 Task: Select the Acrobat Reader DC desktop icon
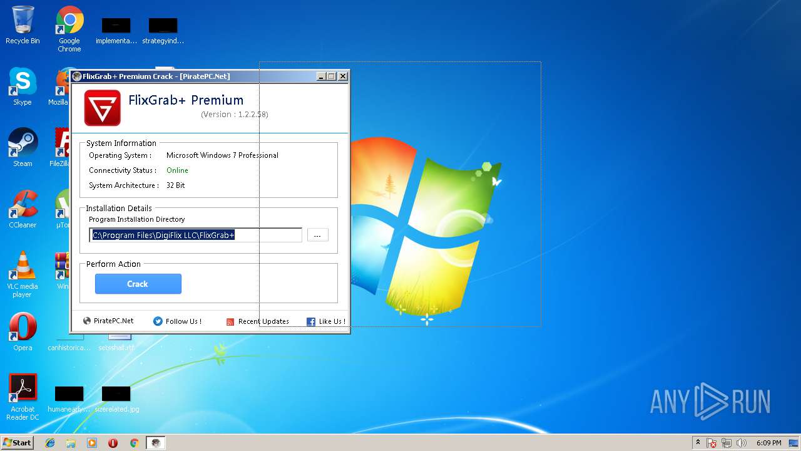pyautogui.click(x=23, y=397)
